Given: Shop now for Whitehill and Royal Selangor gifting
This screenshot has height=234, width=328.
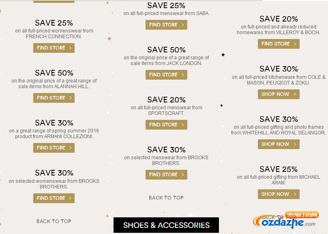Looking at the screenshot, I should coord(279,144).
